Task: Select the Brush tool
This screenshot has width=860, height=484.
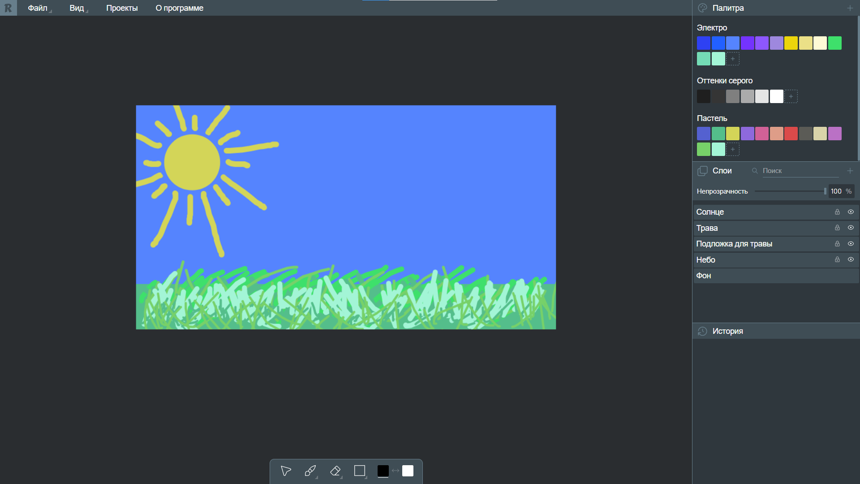Action: point(310,471)
